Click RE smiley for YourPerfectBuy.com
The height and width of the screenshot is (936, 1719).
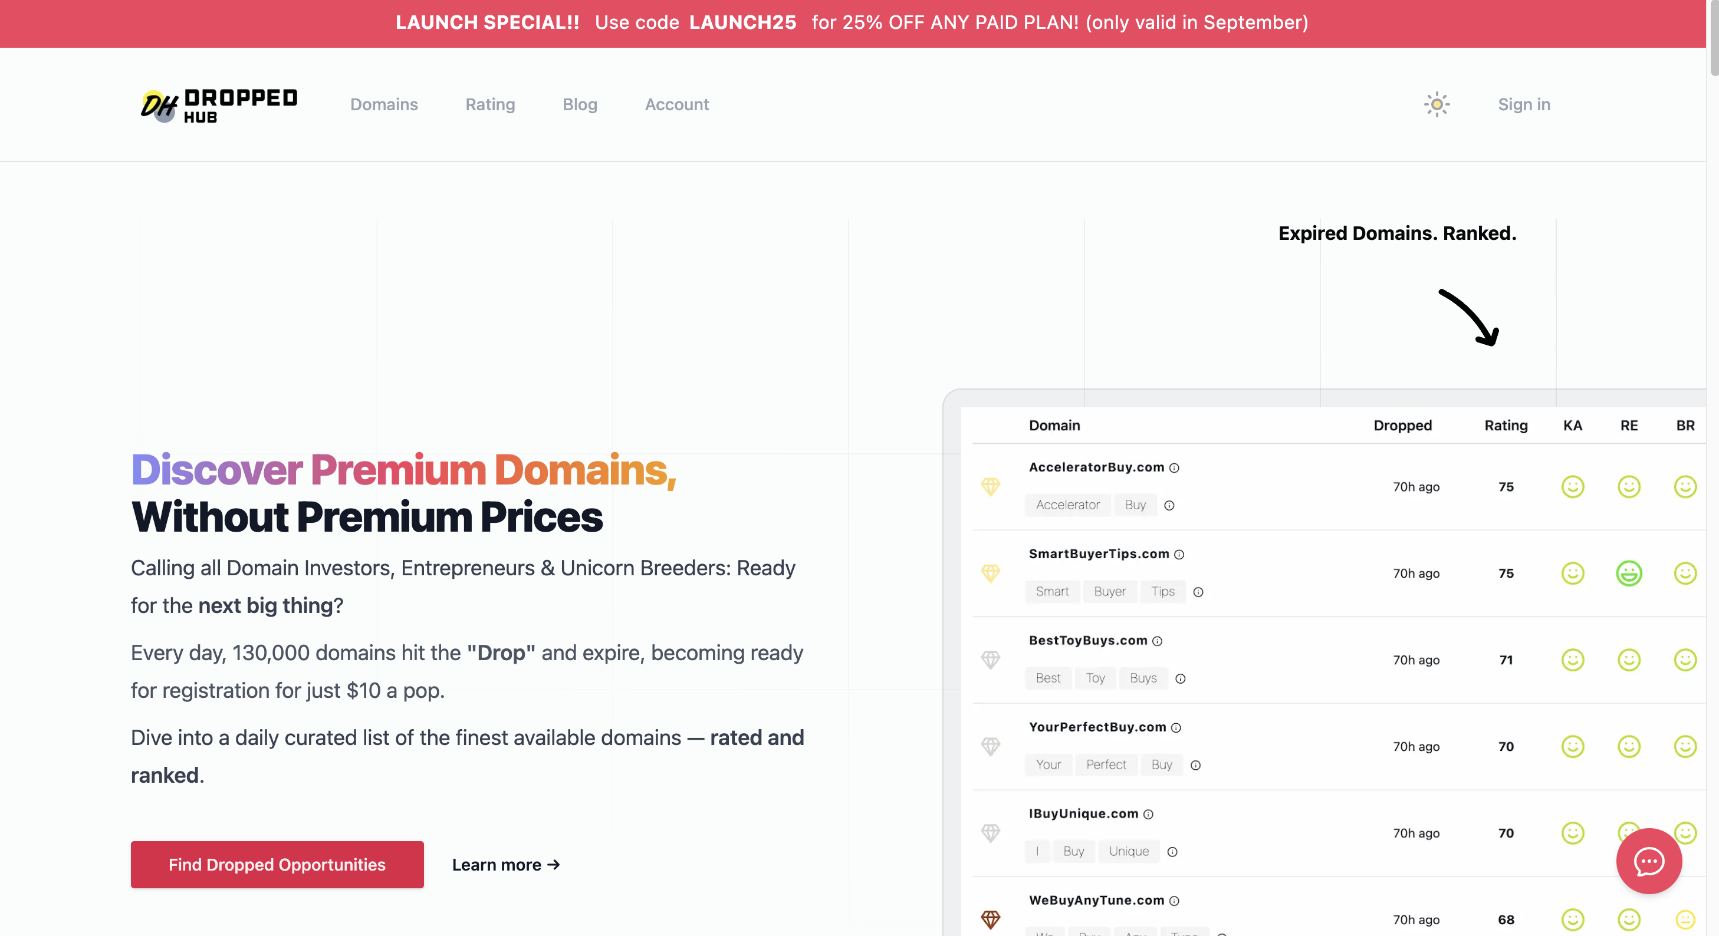pyautogui.click(x=1629, y=747)
